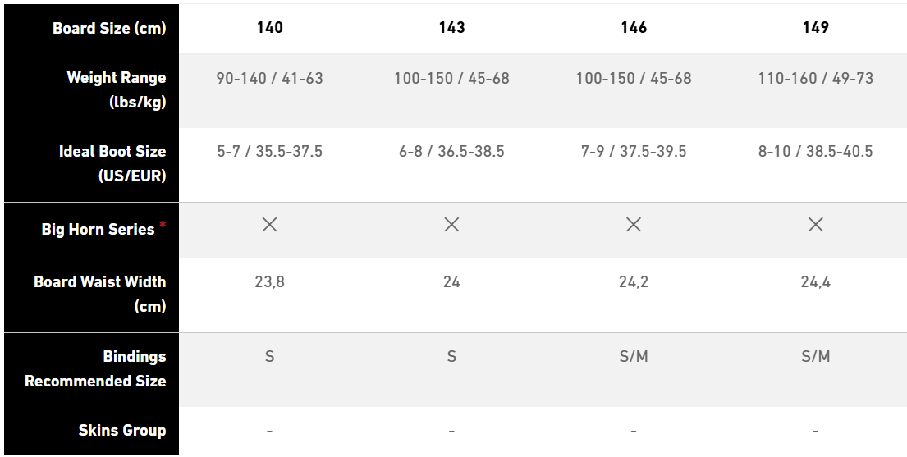Click the Board Size (cm) row label
907x457 pixels.
point(109,29)
